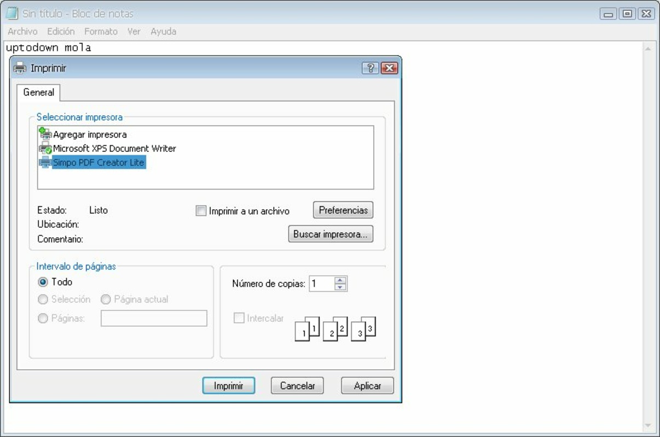Select 'Agregar impresora' list entry
The height and width of the screenshot is (437, 660).
point(90,134)
